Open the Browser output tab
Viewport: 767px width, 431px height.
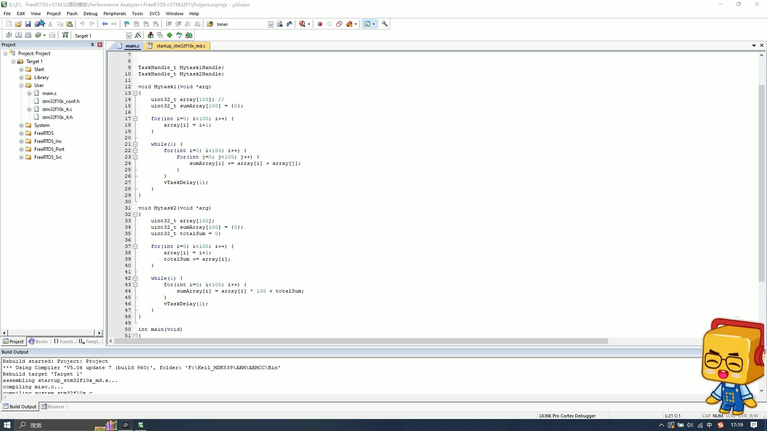(53, 407)
